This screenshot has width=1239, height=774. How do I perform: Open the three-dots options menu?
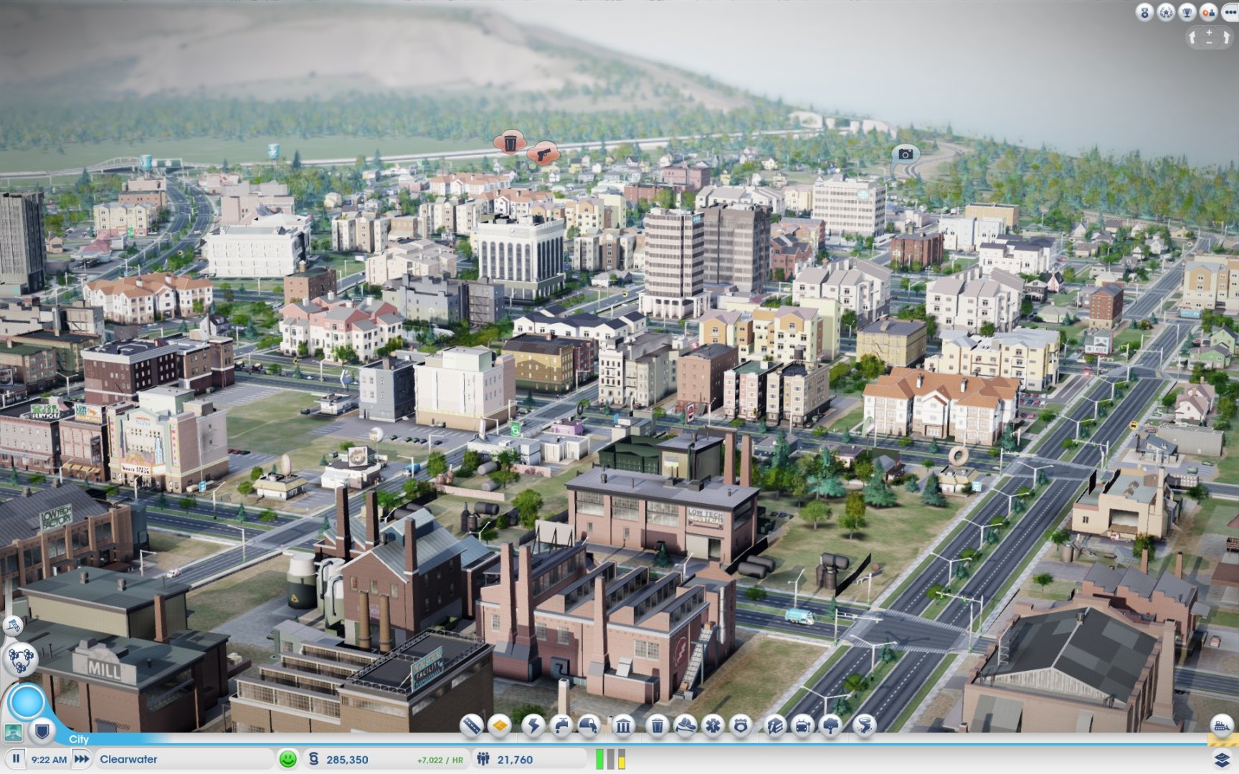pos(1230,12)
